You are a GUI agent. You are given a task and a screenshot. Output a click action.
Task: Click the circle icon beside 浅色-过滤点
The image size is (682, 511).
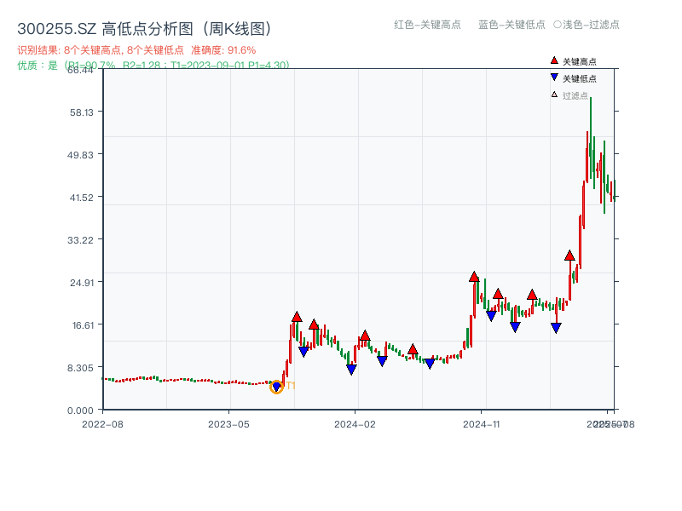coord(558,25)
